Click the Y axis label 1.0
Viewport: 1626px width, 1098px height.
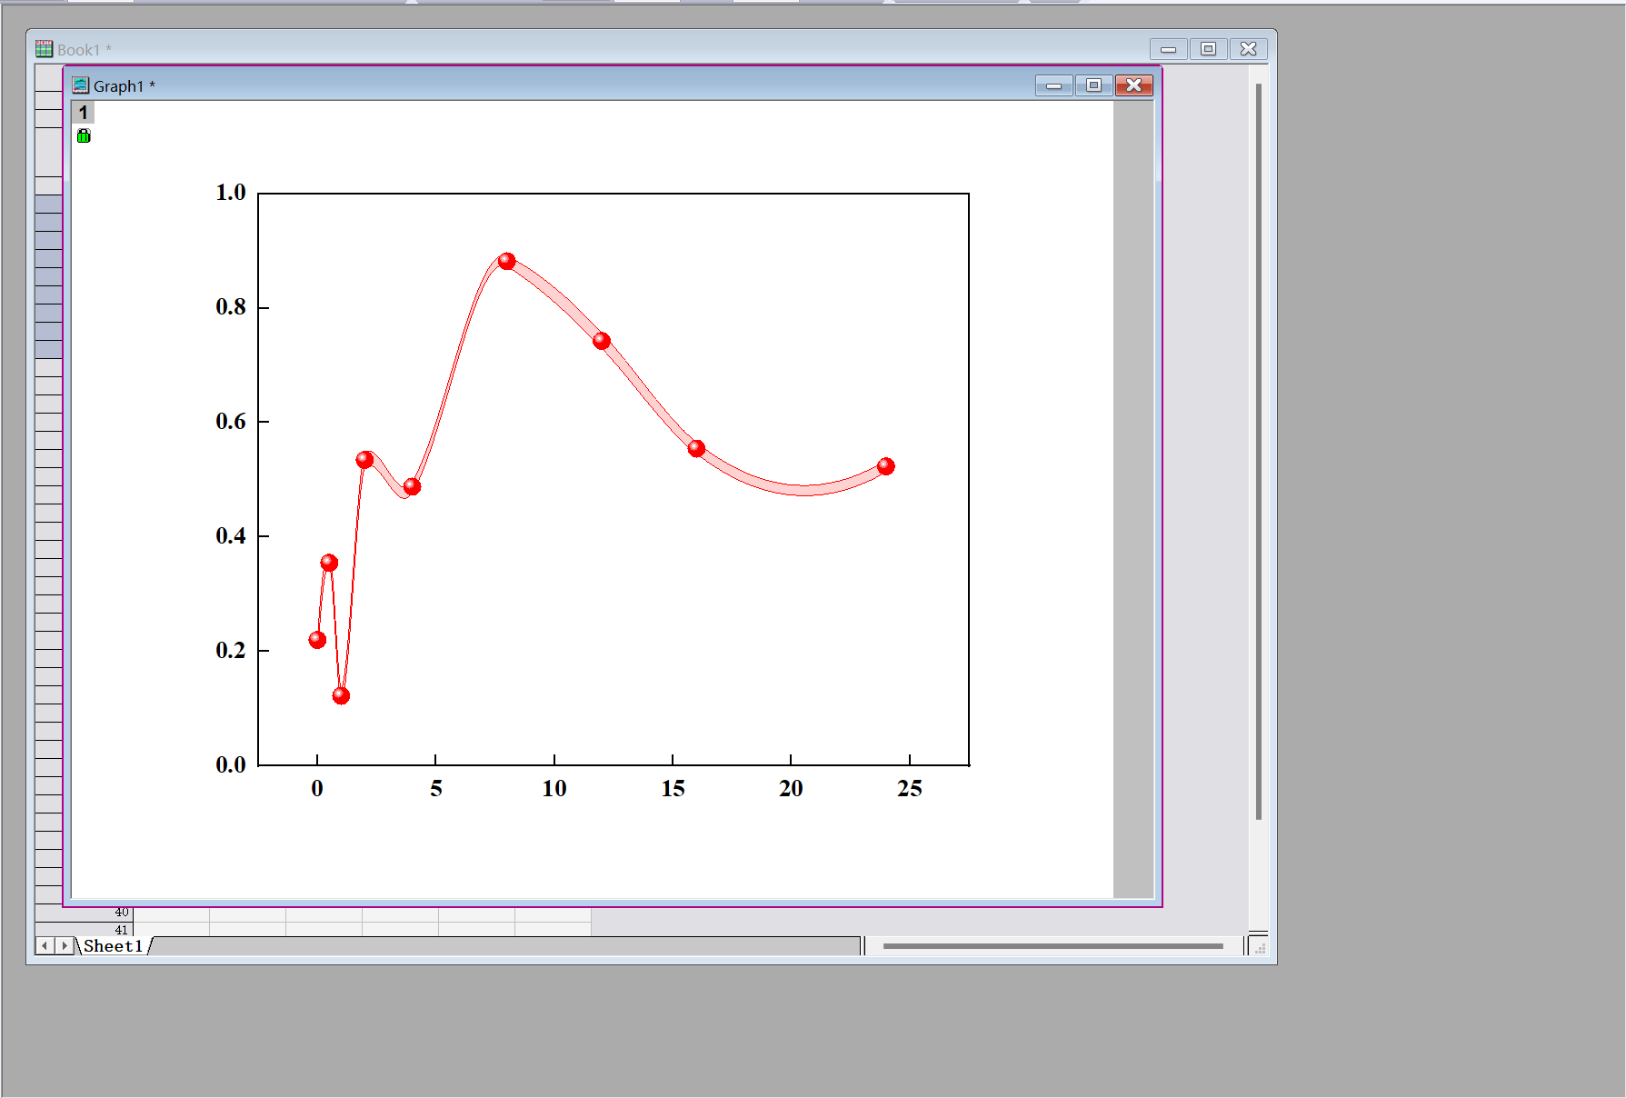[x=231, y=193]
